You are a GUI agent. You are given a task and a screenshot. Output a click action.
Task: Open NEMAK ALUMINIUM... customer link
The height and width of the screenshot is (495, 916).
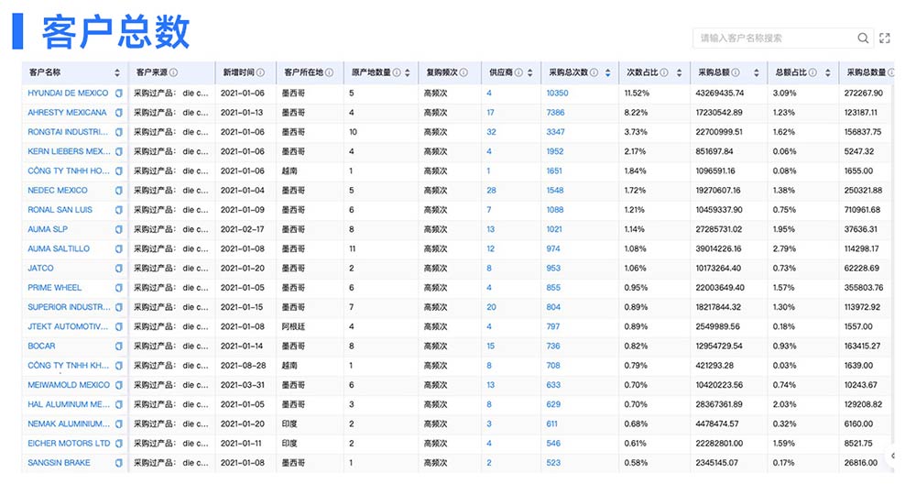[69, 423]
